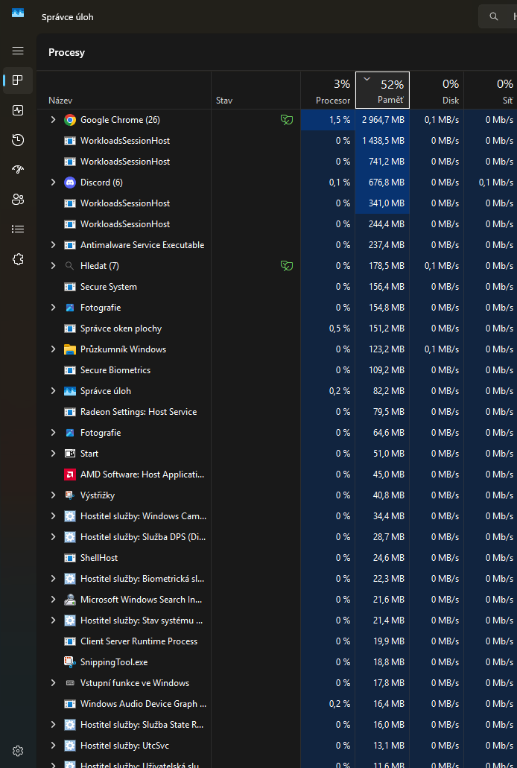This screenshot has height=768, width=517.
Task: Select the Radeon Settings: Host Service row
Action: 277,412
